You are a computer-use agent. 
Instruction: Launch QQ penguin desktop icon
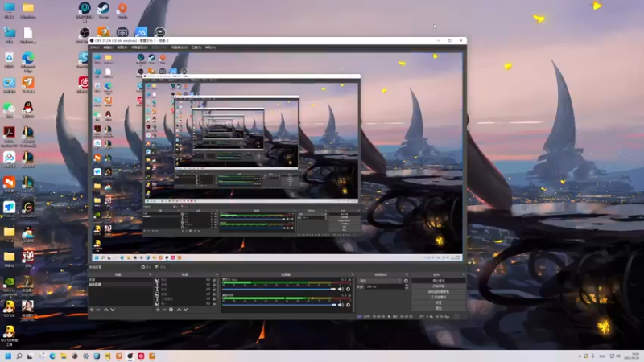point(28,109)
